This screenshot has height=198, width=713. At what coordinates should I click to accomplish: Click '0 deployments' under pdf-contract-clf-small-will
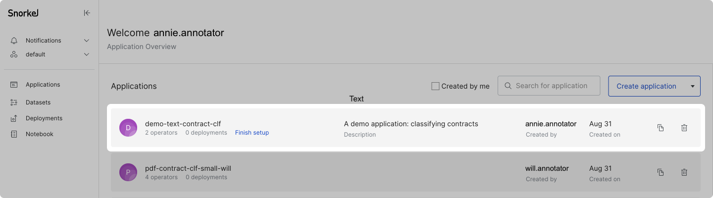(x=206, y=177)
